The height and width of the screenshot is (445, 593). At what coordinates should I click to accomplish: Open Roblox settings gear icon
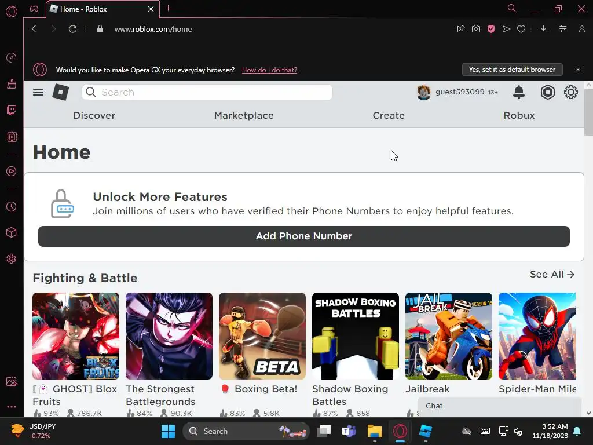[570, 92]
